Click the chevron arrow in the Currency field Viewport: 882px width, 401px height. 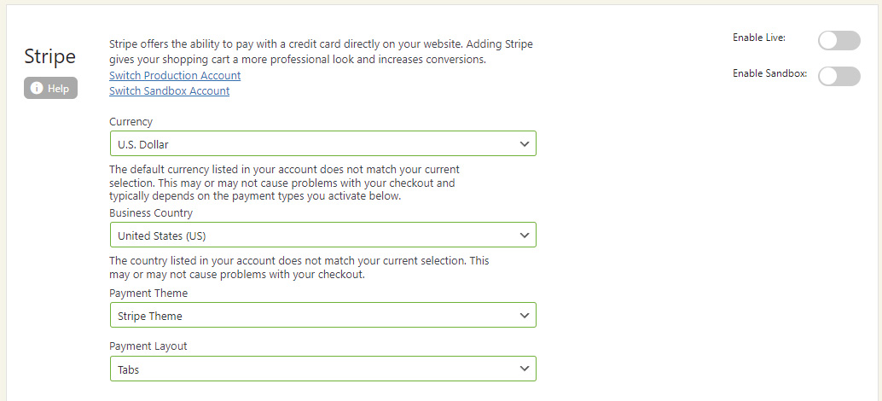(x=525, y=143)
